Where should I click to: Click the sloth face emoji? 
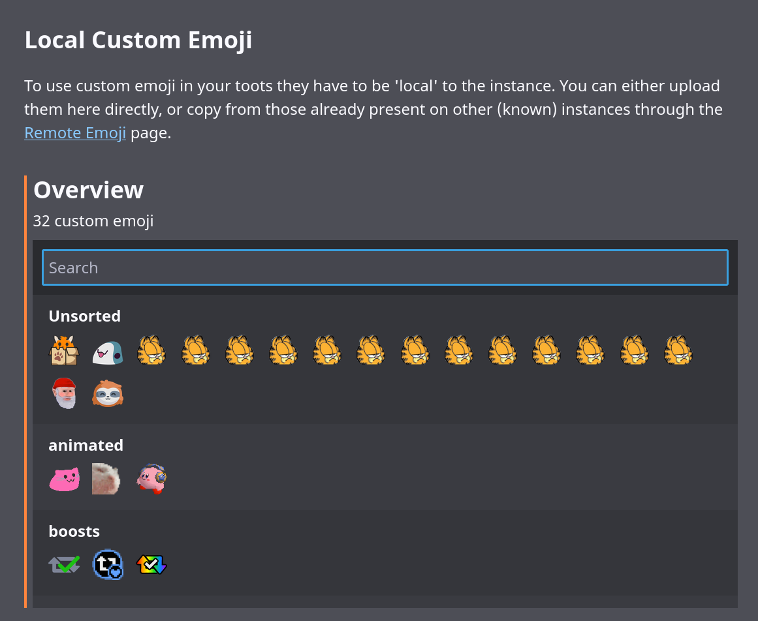(x=107, y=393)
